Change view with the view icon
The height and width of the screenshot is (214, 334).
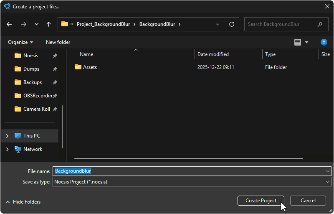298,42
